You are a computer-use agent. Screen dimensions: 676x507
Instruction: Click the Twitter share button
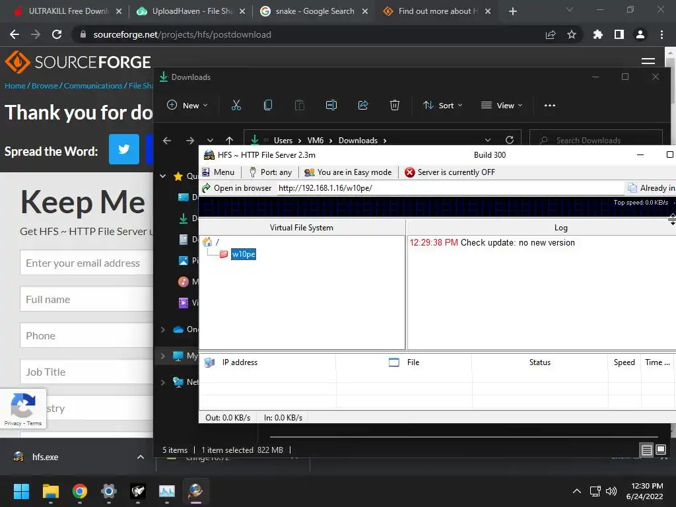(x=124, y=149)
